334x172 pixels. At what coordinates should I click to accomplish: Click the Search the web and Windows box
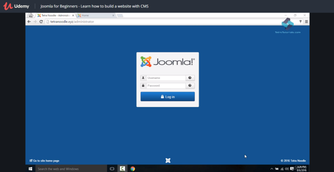tap(71, 169)
